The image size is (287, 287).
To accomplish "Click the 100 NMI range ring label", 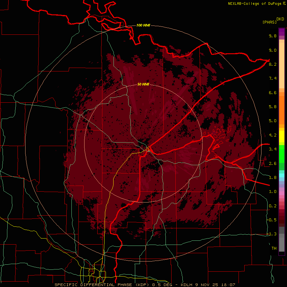I will [x=143, y=25].
